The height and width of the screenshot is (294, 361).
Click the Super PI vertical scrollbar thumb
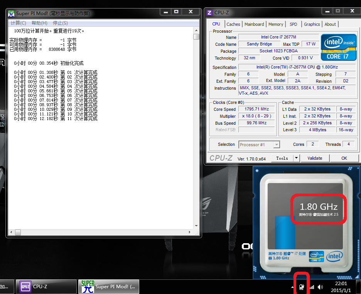(x=196, y=37)
